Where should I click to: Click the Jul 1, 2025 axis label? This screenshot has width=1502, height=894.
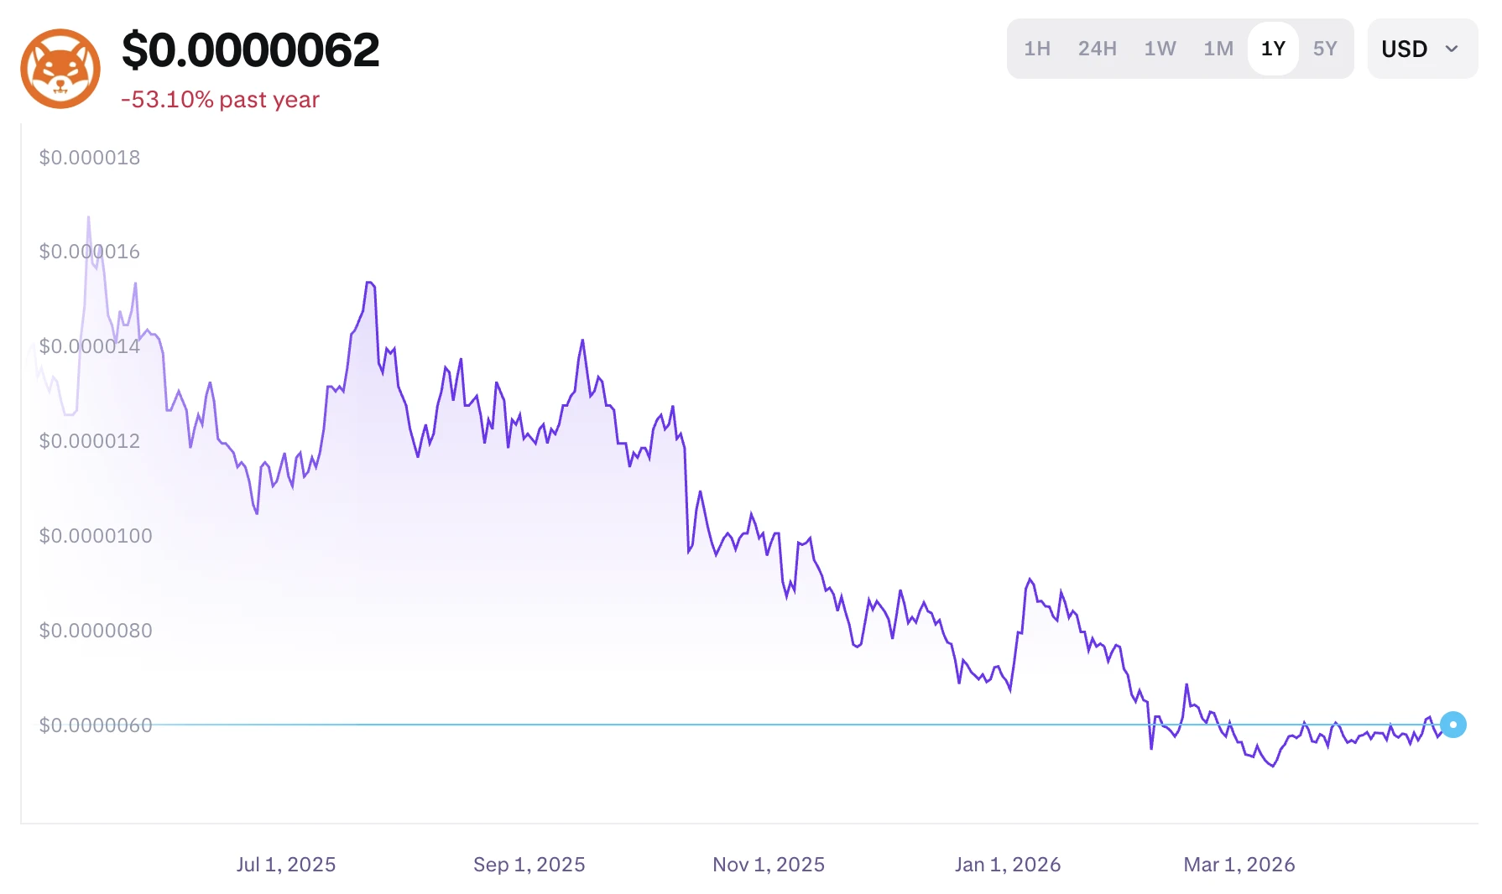tap(285, 865)
